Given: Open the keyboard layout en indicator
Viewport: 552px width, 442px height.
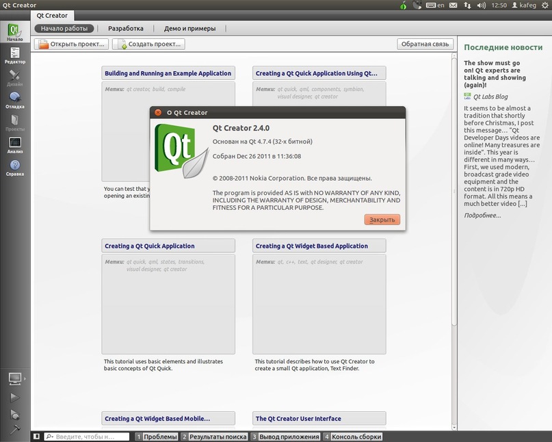Looking at the screenshot, I should 435,5.
